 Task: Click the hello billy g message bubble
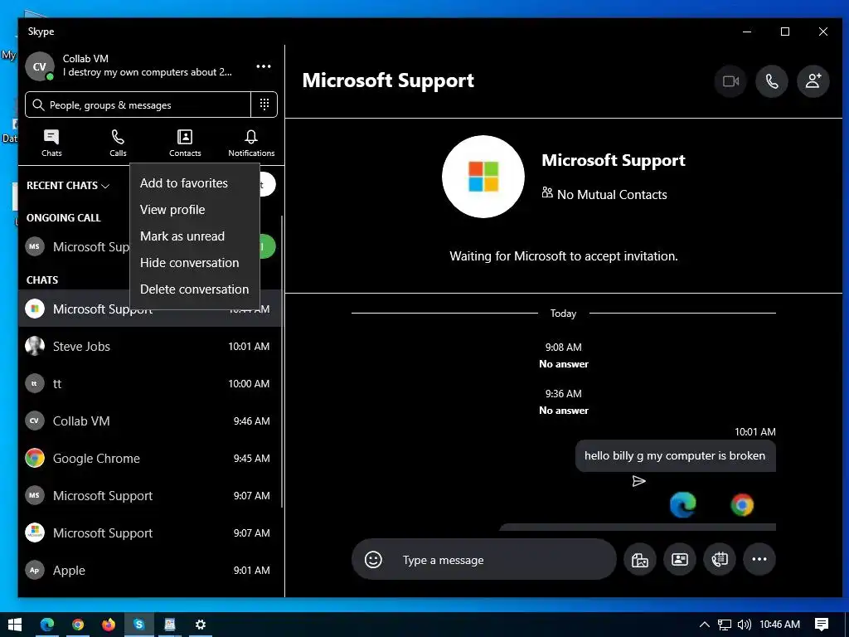(675, 456)
